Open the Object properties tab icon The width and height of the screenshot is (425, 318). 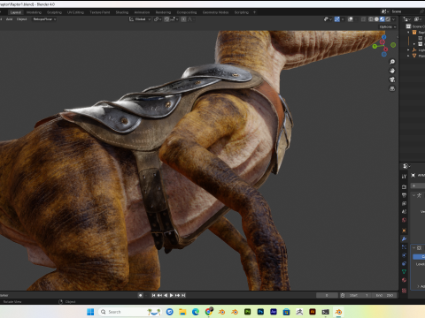pos(404,231)
